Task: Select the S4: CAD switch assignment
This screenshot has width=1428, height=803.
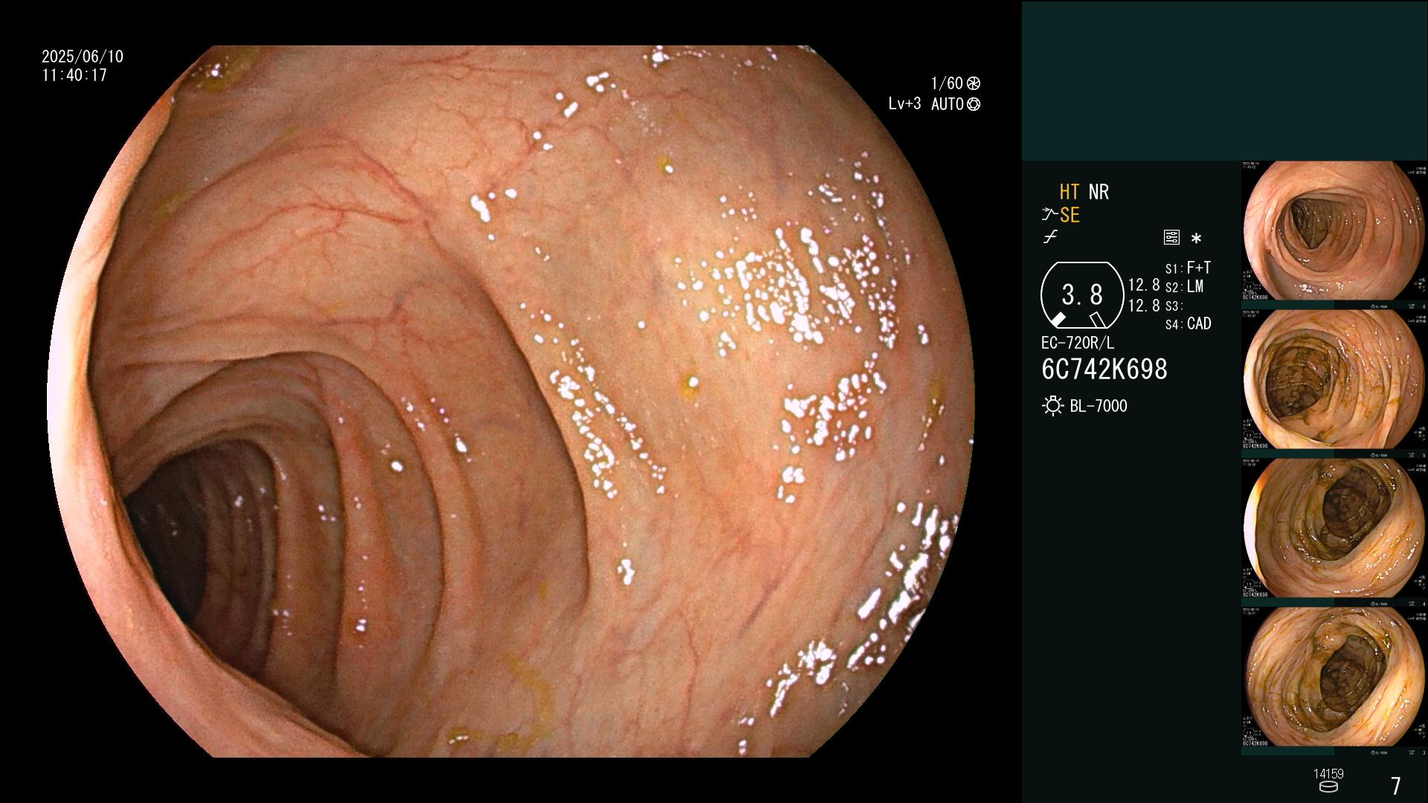Action: [x=1188, y=323]
